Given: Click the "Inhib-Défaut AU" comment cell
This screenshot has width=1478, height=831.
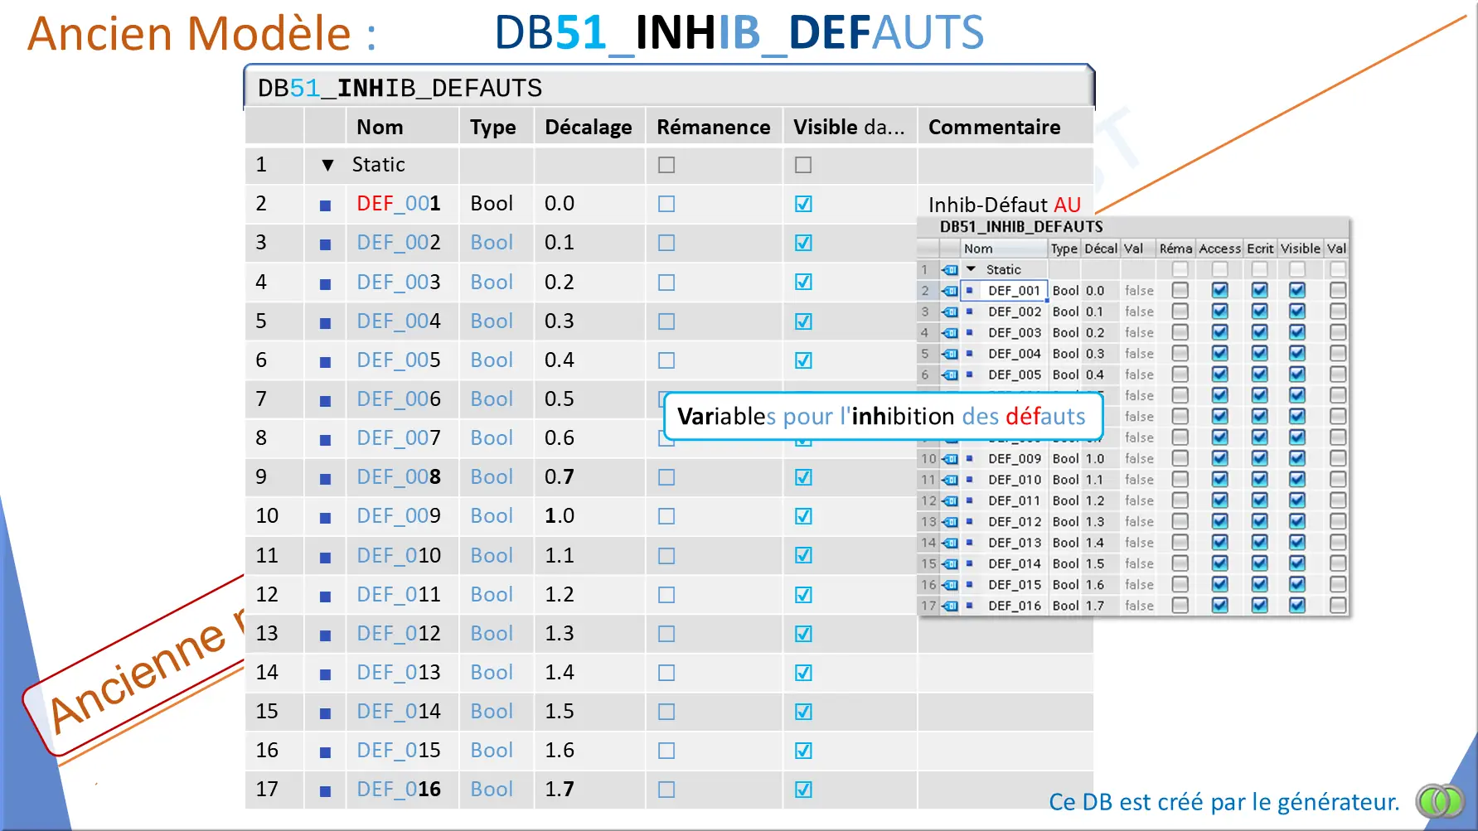Looking at the screenshot, I should point(1004,205).
